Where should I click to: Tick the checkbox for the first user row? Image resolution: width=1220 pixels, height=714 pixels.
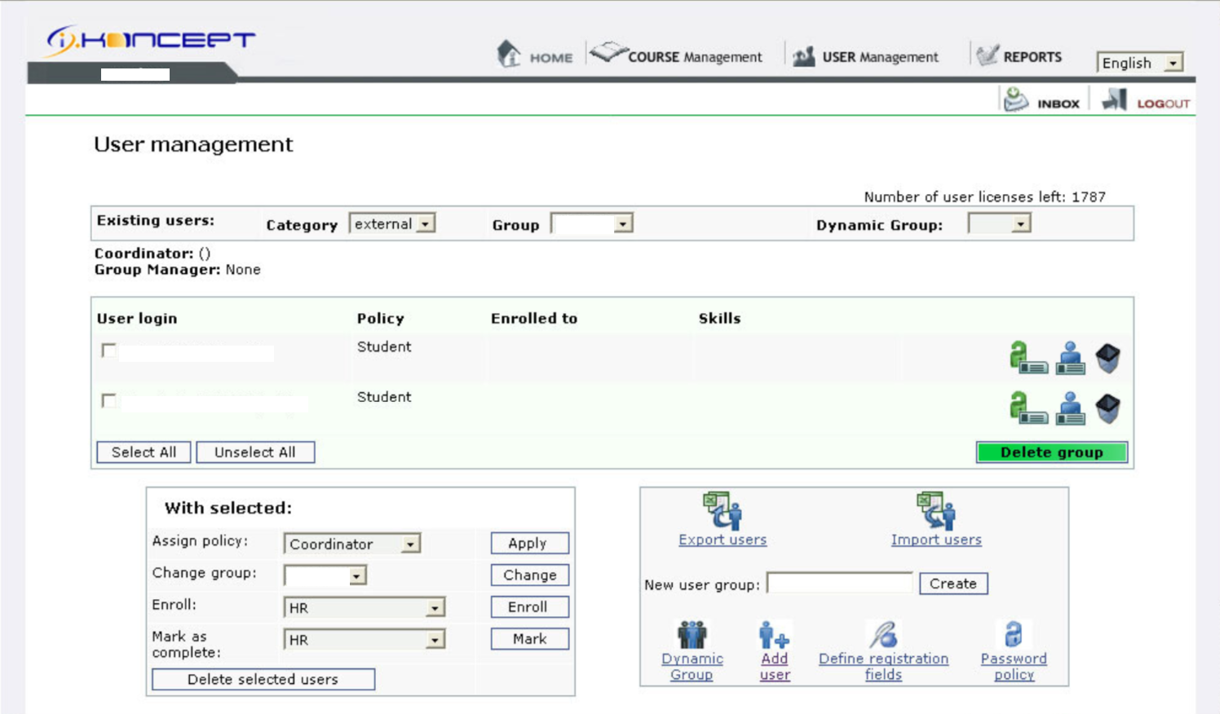(108, 350)
